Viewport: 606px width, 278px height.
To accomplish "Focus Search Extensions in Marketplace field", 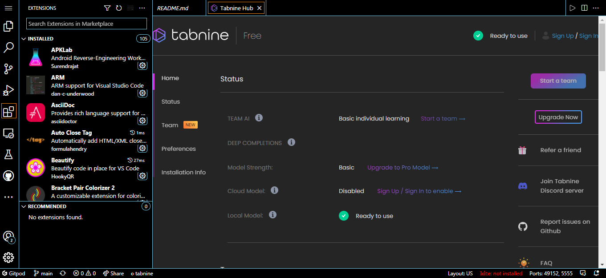I will point(86,24).
